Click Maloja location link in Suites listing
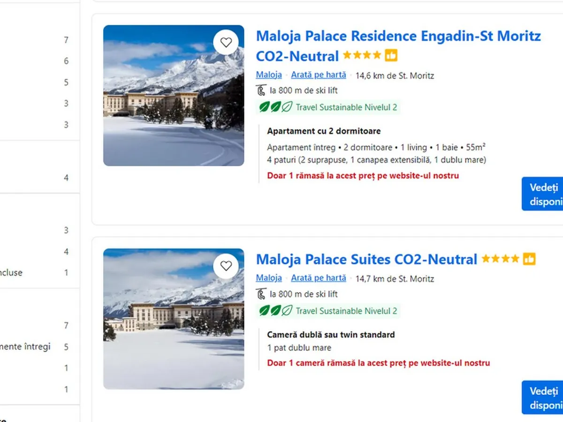This screenshot has width=563, height=422. [x=269, y=278]
